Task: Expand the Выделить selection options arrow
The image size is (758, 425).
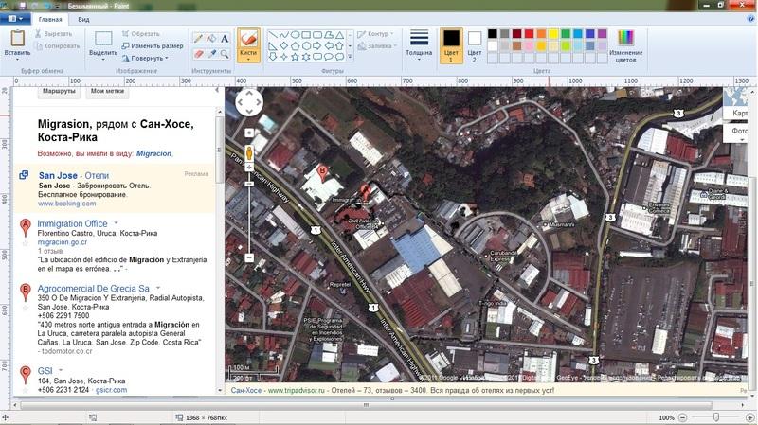Action: [x=103, y=60]
